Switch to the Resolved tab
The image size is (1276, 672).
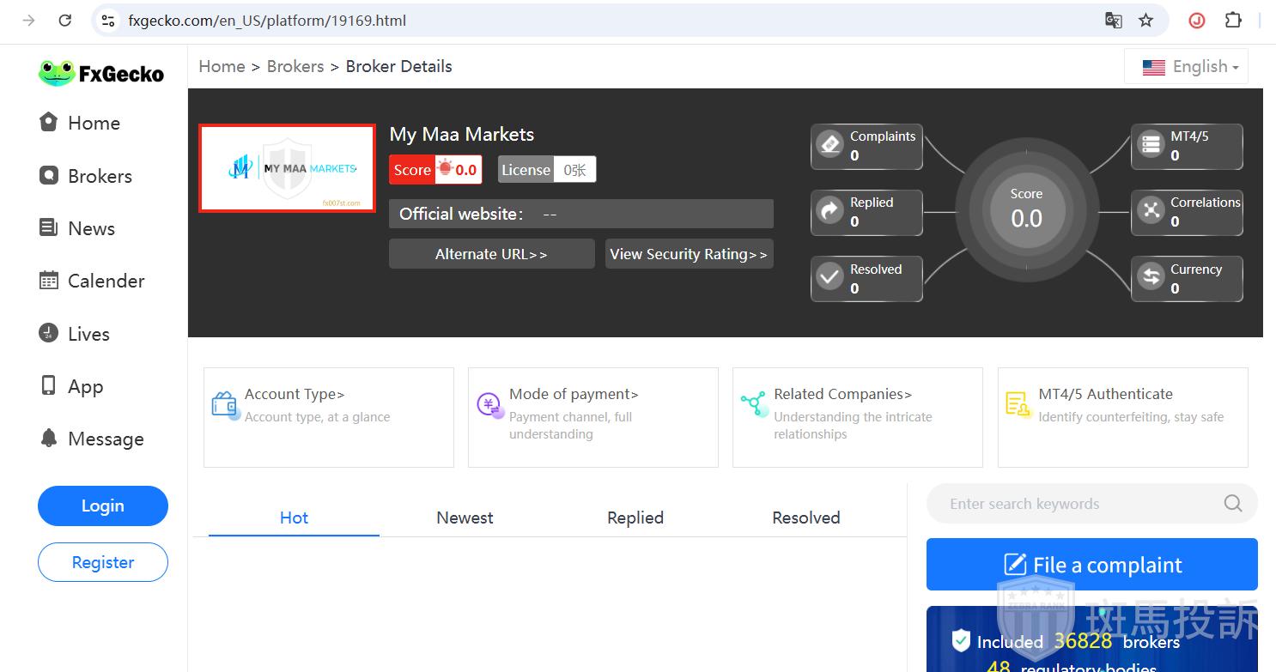(805, 518)
